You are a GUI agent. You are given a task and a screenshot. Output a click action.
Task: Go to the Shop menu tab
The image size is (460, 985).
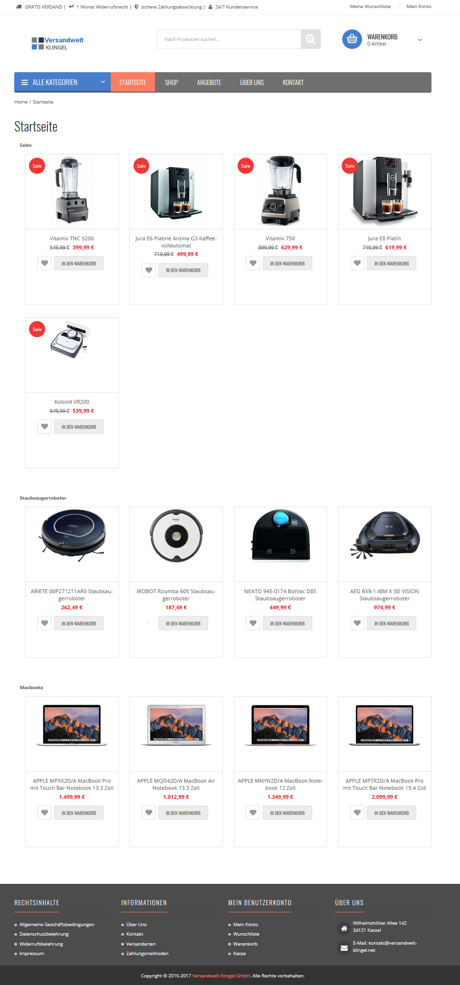pyautogui.click(x=172, y=83)
